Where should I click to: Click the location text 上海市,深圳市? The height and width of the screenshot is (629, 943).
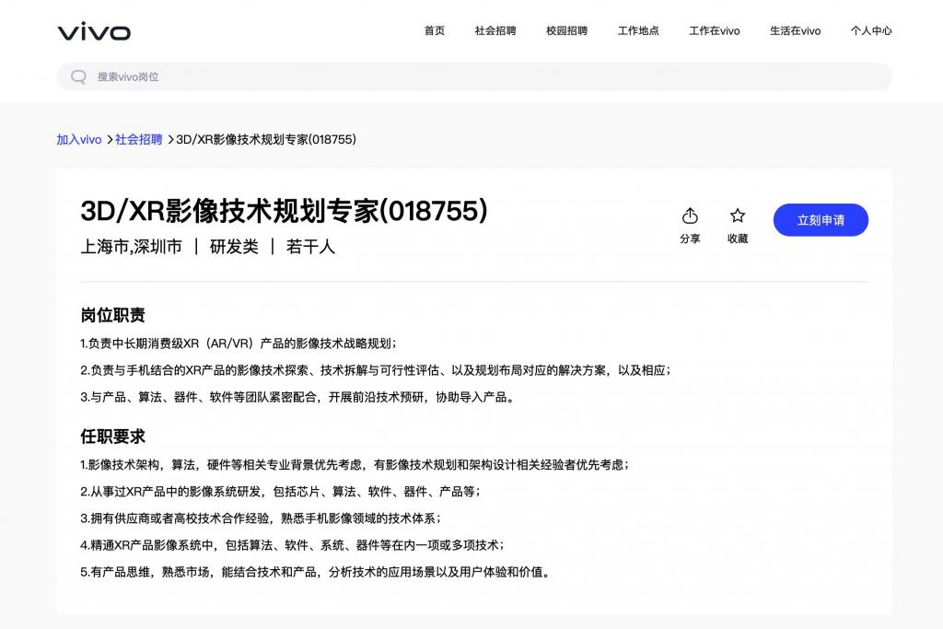tap(131, 247)
